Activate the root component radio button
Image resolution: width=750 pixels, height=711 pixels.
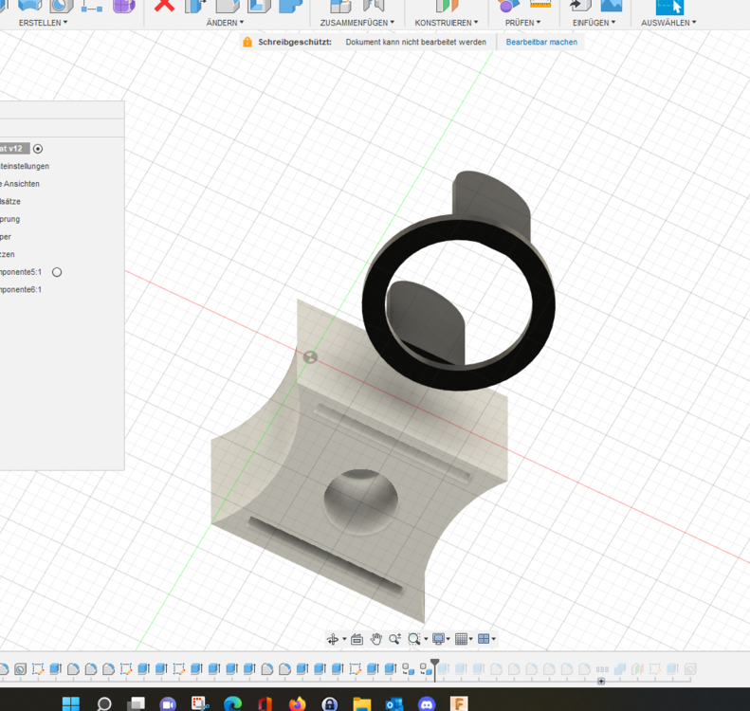pos(38,149)
